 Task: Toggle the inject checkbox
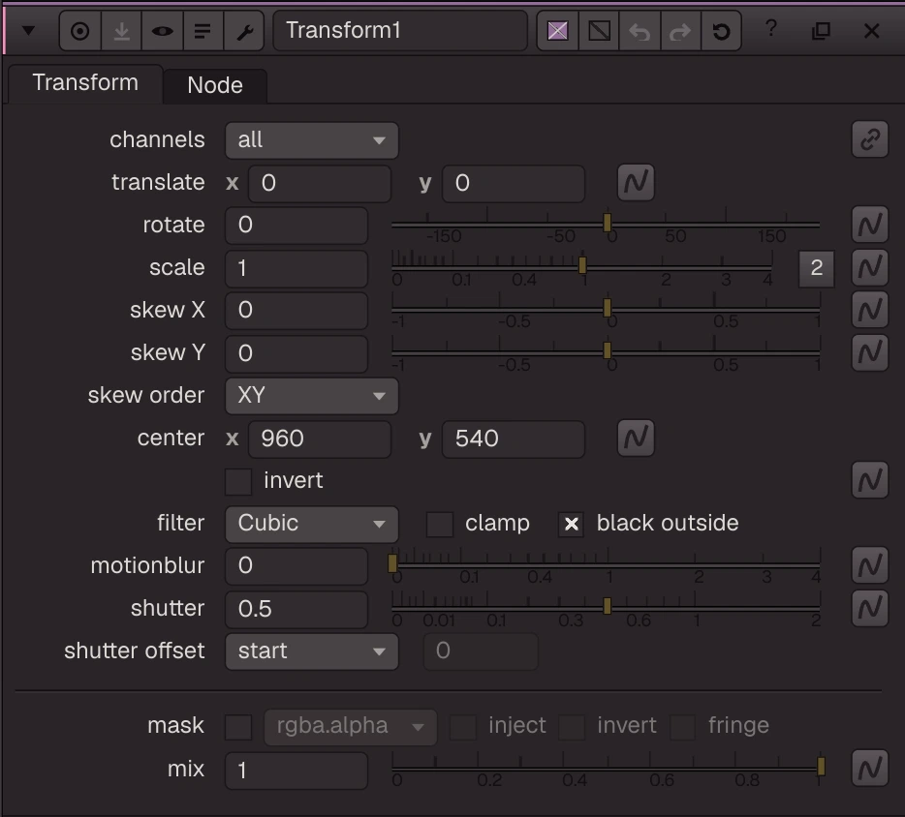point(463,727)
